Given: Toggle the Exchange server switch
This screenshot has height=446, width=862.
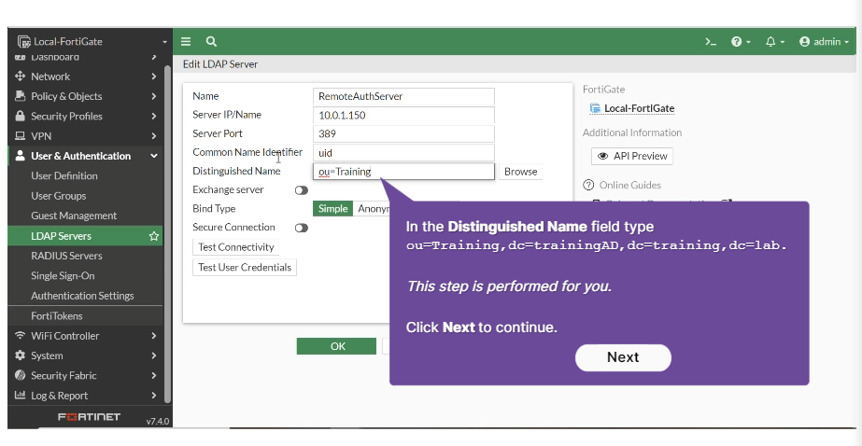Looking at the screenshot, I should tap(302, 190).
